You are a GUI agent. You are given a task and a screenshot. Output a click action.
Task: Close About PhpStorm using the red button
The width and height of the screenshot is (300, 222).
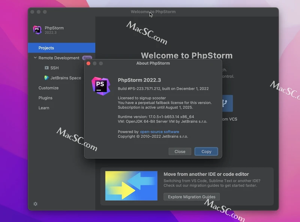[x=88, y=63]
